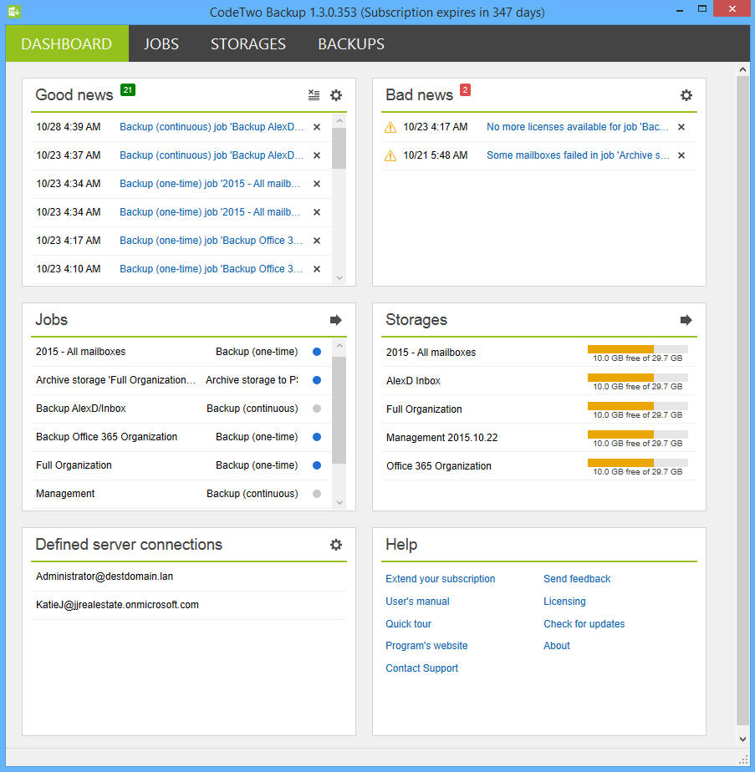This screenshot has height=772, width=755.
Task: Click status dot of Backup Office 365 Organization job
Action: [317, 437]
